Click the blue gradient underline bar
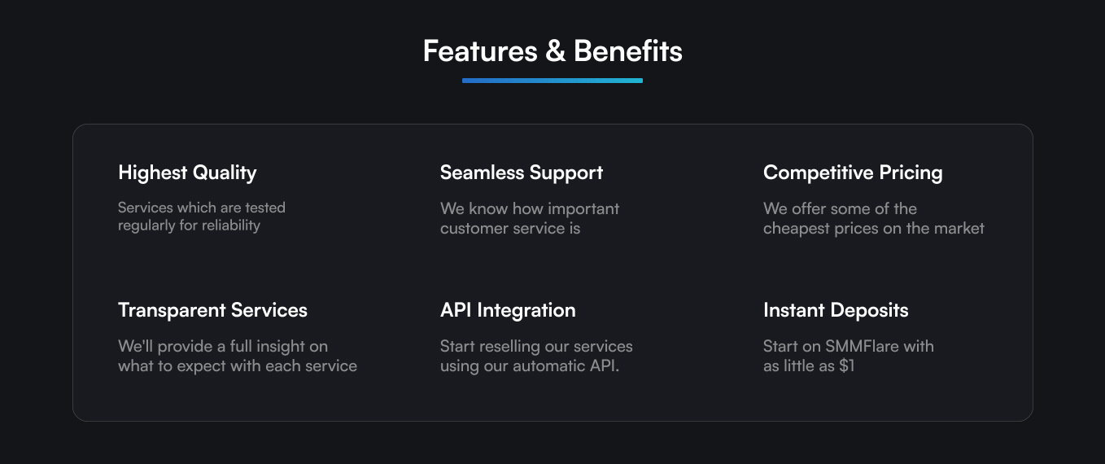The width and height of the screenshot is (1105, 464). (552, 81)
